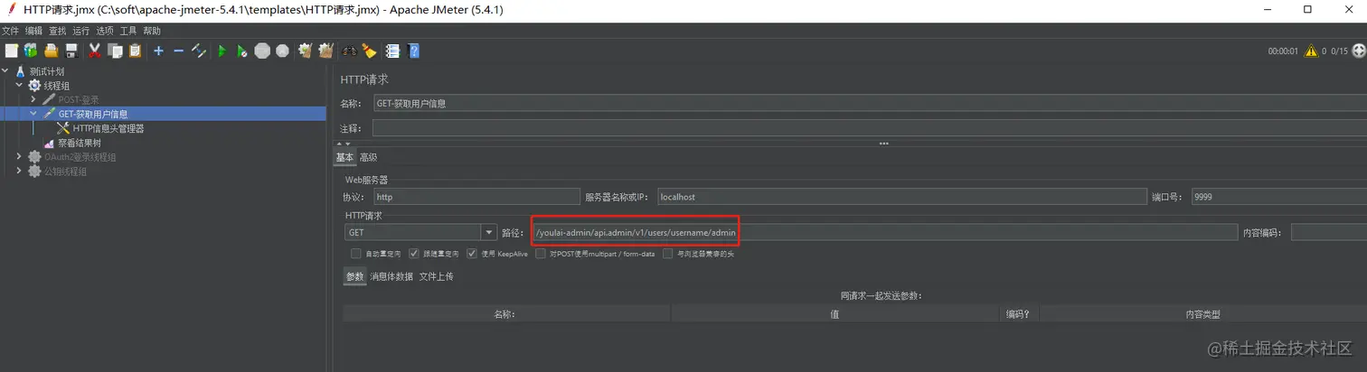Click the Toggle enable/disable icon
The image size is (1367, 372).
[199, 51]
